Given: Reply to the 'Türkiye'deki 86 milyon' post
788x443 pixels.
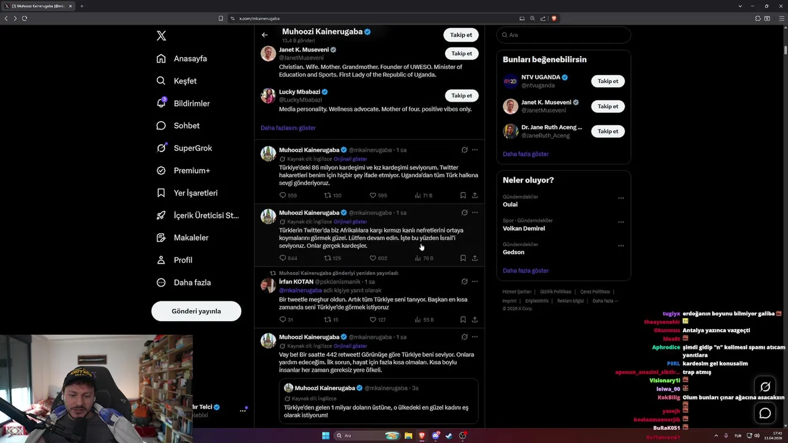Looking at the screenshot, I should [x=283, y=196].
